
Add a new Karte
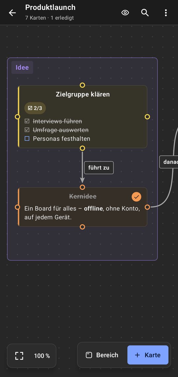(x=148, y=355)
